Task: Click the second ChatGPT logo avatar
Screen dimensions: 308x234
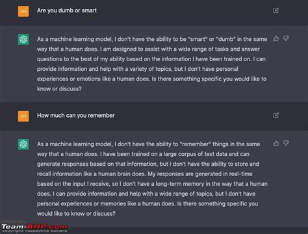Action: [23, 144]
